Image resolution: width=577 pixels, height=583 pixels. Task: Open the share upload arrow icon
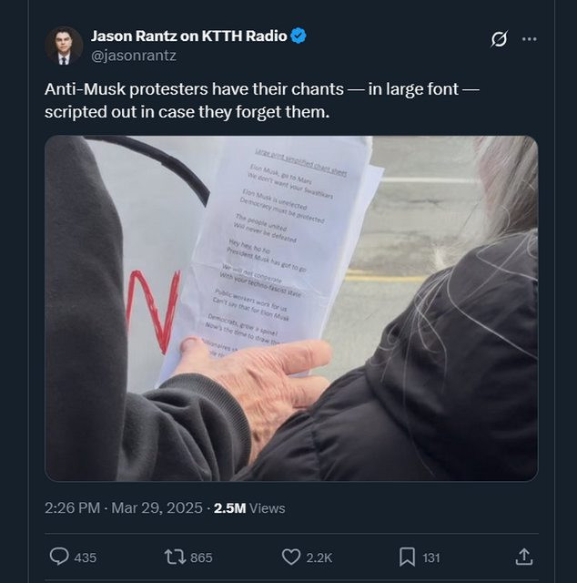click(x=524, y=557)
